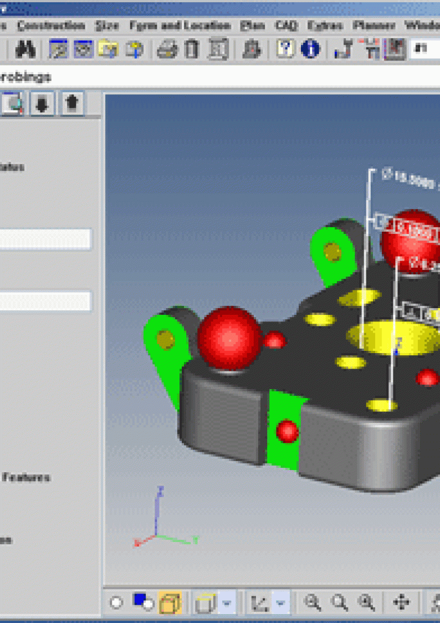The width and height of the screenshot is (440, 623).
Task: Click the blue and white color swatch icon
Action: 144,601
